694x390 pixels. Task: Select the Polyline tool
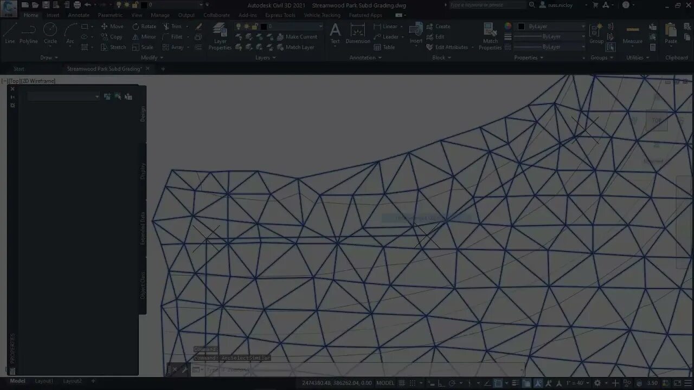click(x=29, y=34)
